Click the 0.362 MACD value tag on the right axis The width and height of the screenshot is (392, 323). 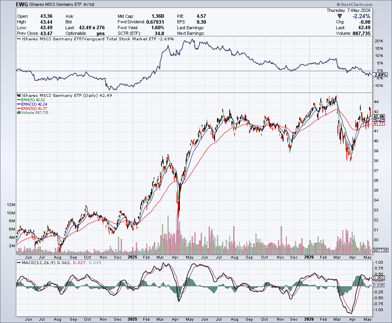[379, 278]
